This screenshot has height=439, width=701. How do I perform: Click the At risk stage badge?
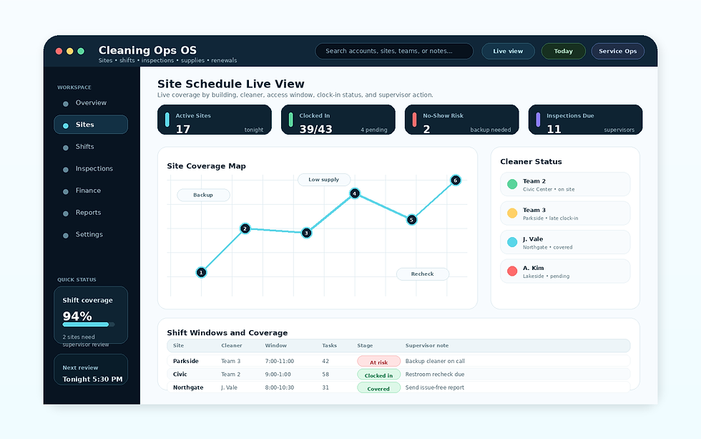[x=378, y=362]
